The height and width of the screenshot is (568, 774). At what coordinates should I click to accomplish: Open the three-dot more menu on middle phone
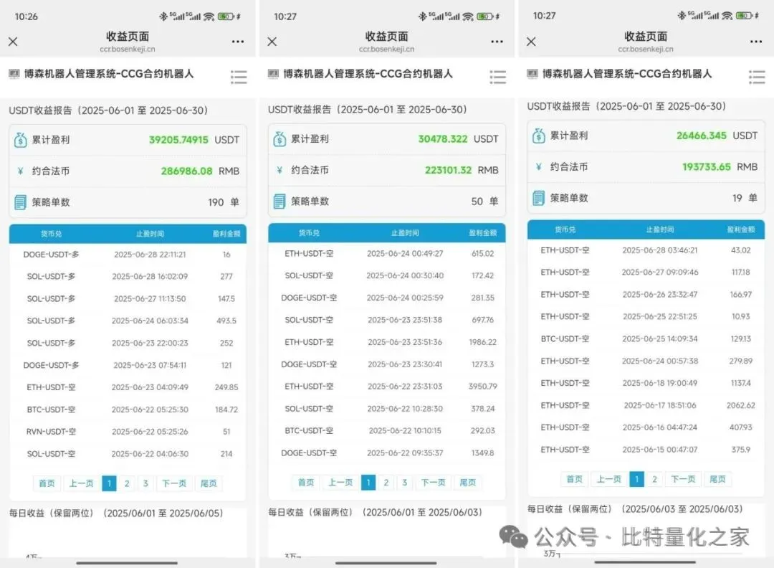pos(497,42)
